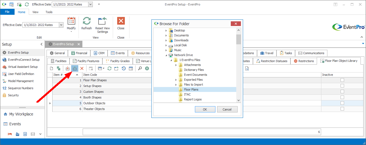The width and height of the screenshot is (366, 145).
Task: Tick Inactive checkbox for Custom Shapes
Action: pos(342,92)
